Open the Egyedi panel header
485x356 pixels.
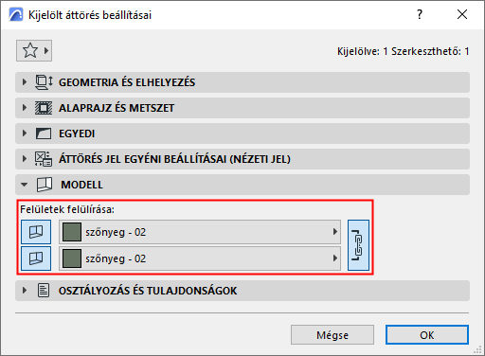pyautogui.click(x=242, y=133)
